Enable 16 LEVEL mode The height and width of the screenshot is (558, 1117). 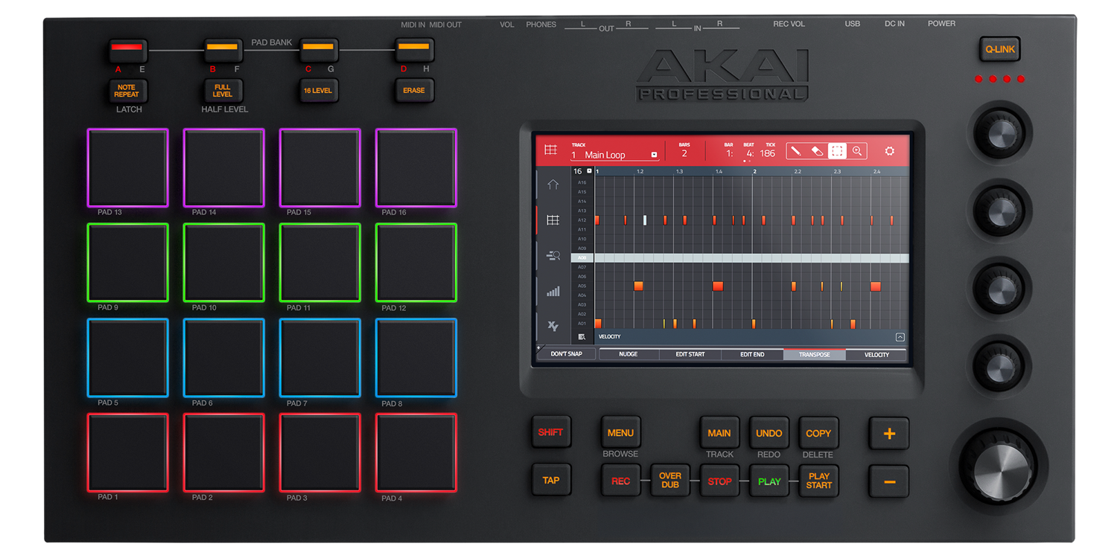coord(318,91)
